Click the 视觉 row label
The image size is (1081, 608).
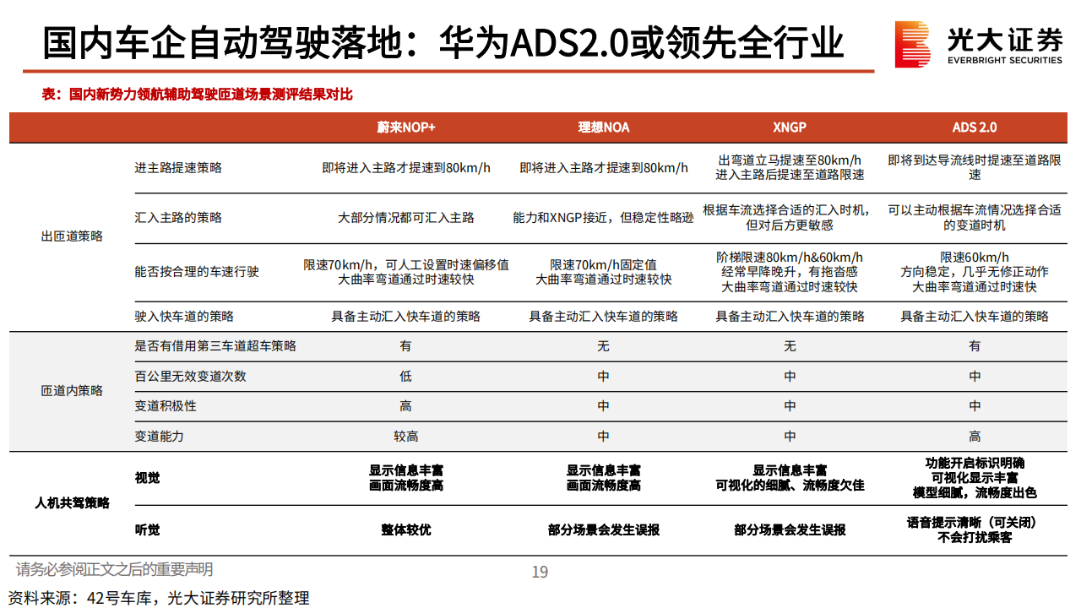click(147, 478)
